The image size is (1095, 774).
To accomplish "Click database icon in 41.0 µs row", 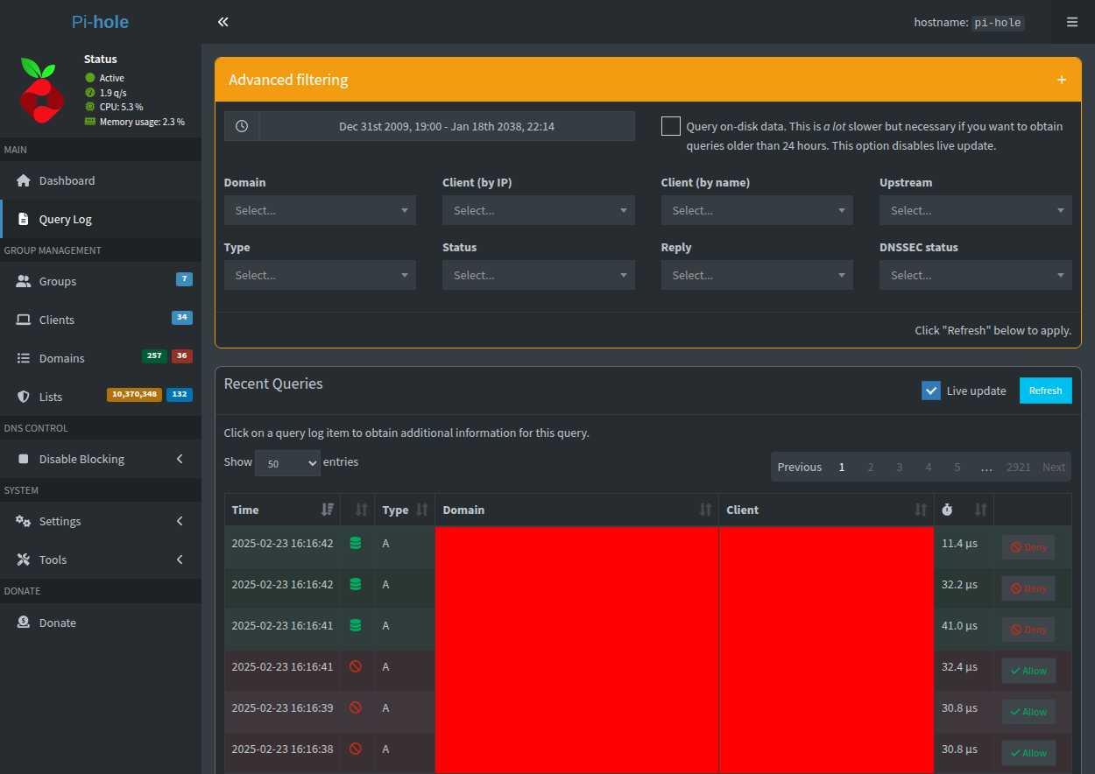I will click(356, 625).
